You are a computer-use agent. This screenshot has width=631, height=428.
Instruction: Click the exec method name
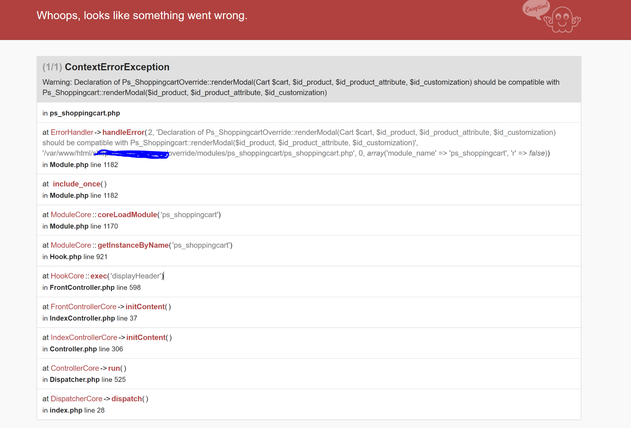pyautogui.click(x=99, y=276)
